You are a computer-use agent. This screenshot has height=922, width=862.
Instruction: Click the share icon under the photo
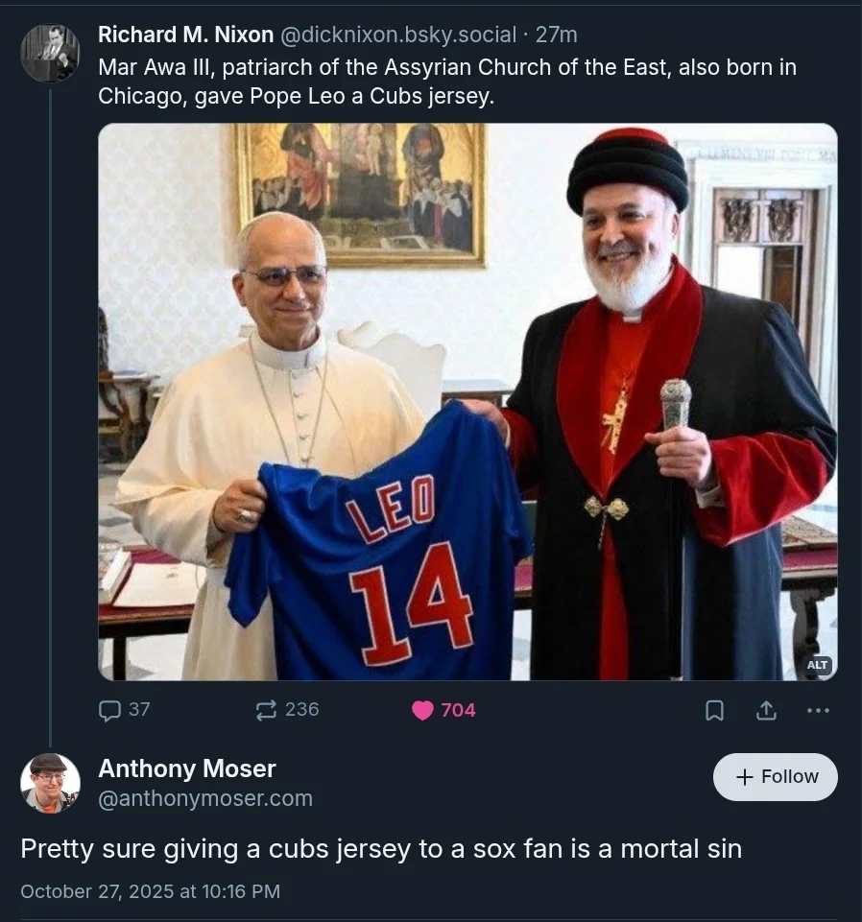(x=766, y=710)
